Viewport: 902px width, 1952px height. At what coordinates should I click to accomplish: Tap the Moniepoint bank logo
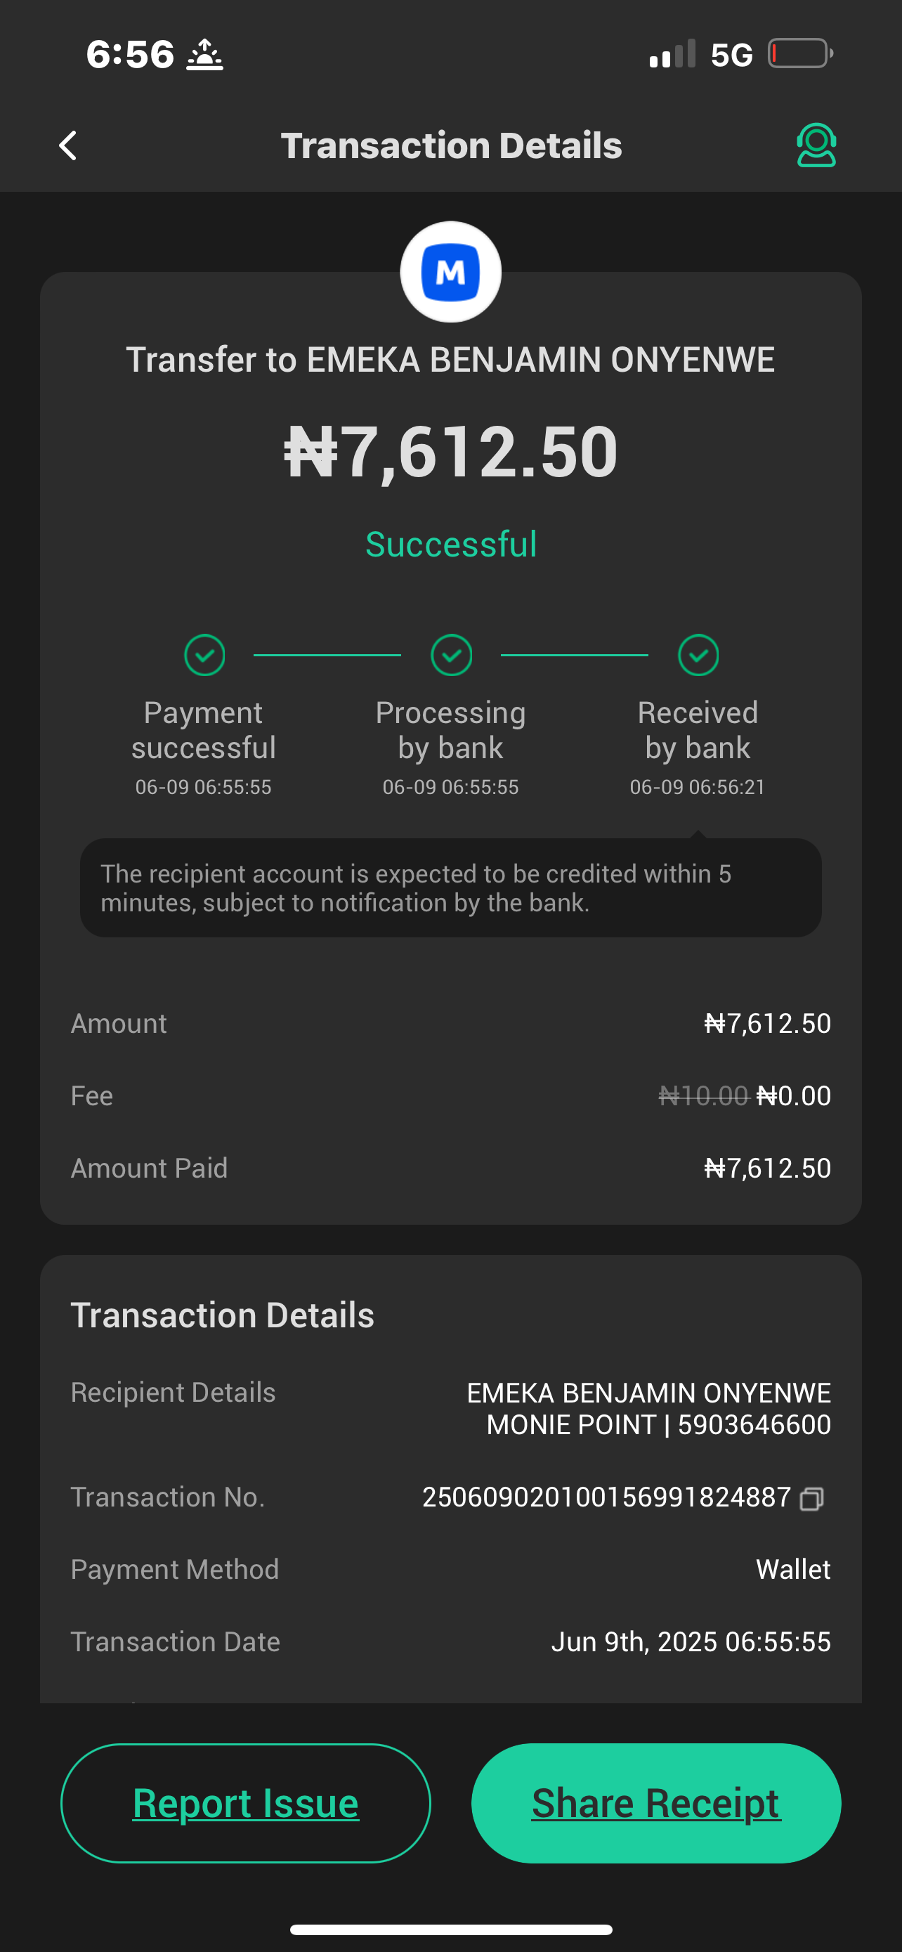[x=450, y=272]
